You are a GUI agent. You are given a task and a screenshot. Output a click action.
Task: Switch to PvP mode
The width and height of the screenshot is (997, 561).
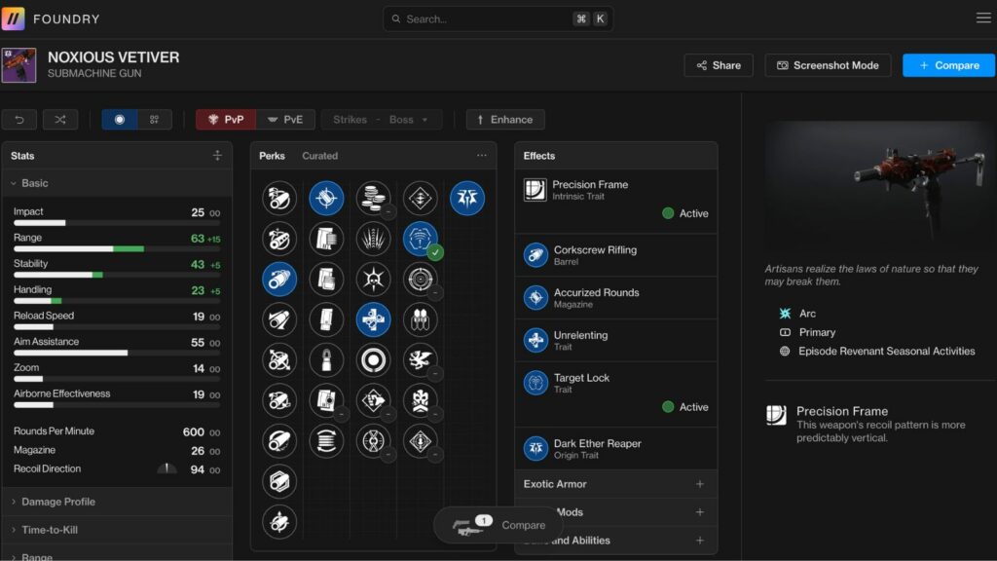pos(226,120)
